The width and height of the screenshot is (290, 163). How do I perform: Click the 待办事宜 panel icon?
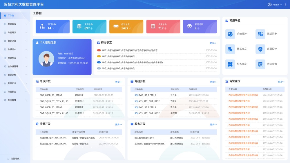pyautogui.click(x=98, y=43)
